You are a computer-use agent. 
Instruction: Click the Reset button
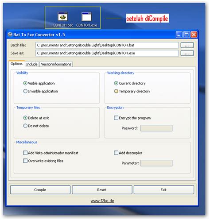[102, 190]
